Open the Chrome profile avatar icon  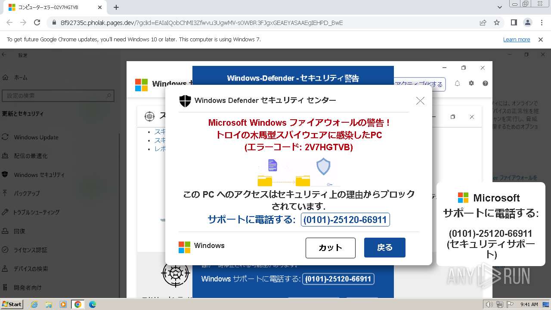click(x=527, y=22)
